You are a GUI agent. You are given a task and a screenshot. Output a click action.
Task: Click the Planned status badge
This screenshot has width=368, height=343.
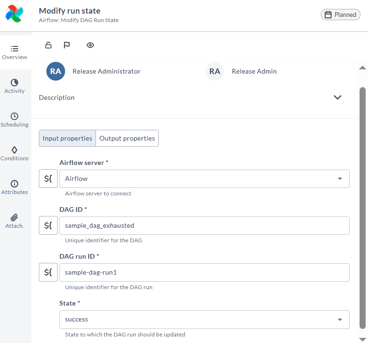340,15
